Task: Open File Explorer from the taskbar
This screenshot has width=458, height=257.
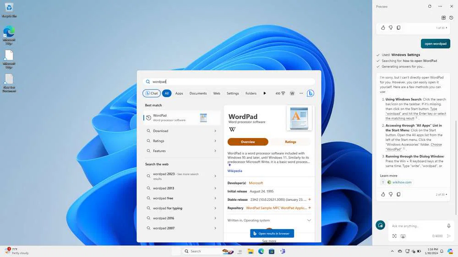Action: point(251,251)
